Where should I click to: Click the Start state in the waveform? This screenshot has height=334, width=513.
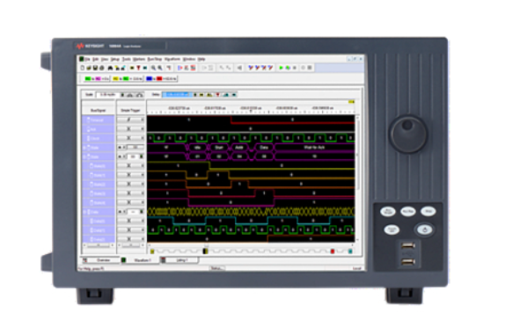pos(218,148)
